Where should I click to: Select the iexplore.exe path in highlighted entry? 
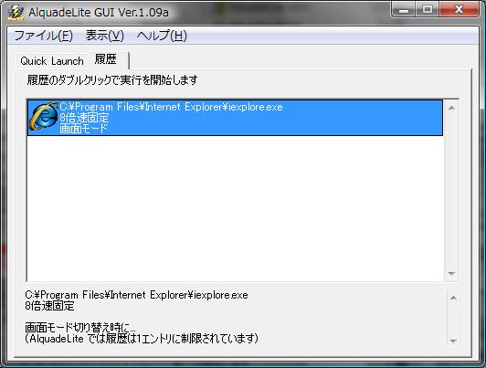coord(171,107)
